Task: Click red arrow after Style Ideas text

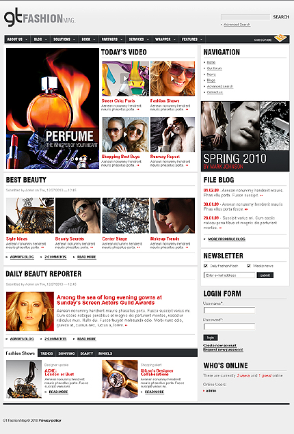Action: 42,247
